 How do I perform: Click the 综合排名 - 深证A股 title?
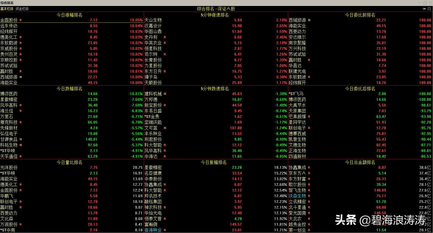click(x=216, y=9)
